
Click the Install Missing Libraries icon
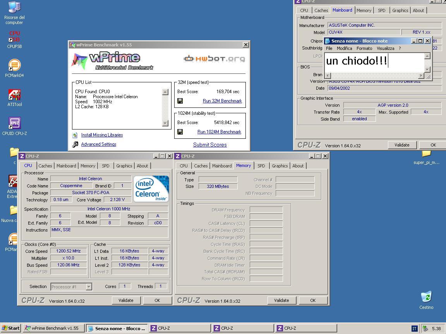(x=75, y=135)
